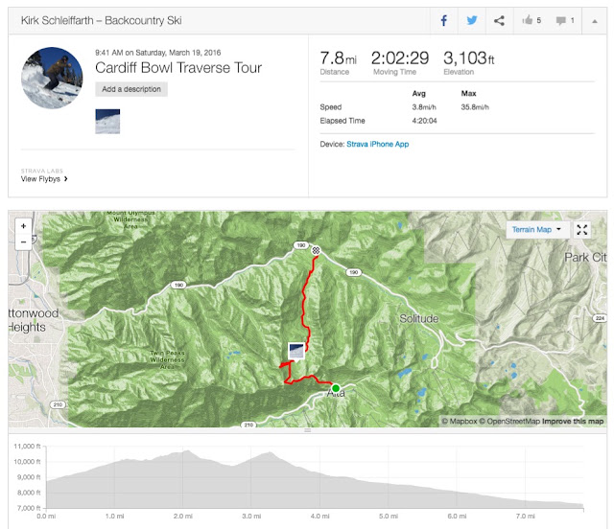Click the skier profile picture

coord(52,78)
